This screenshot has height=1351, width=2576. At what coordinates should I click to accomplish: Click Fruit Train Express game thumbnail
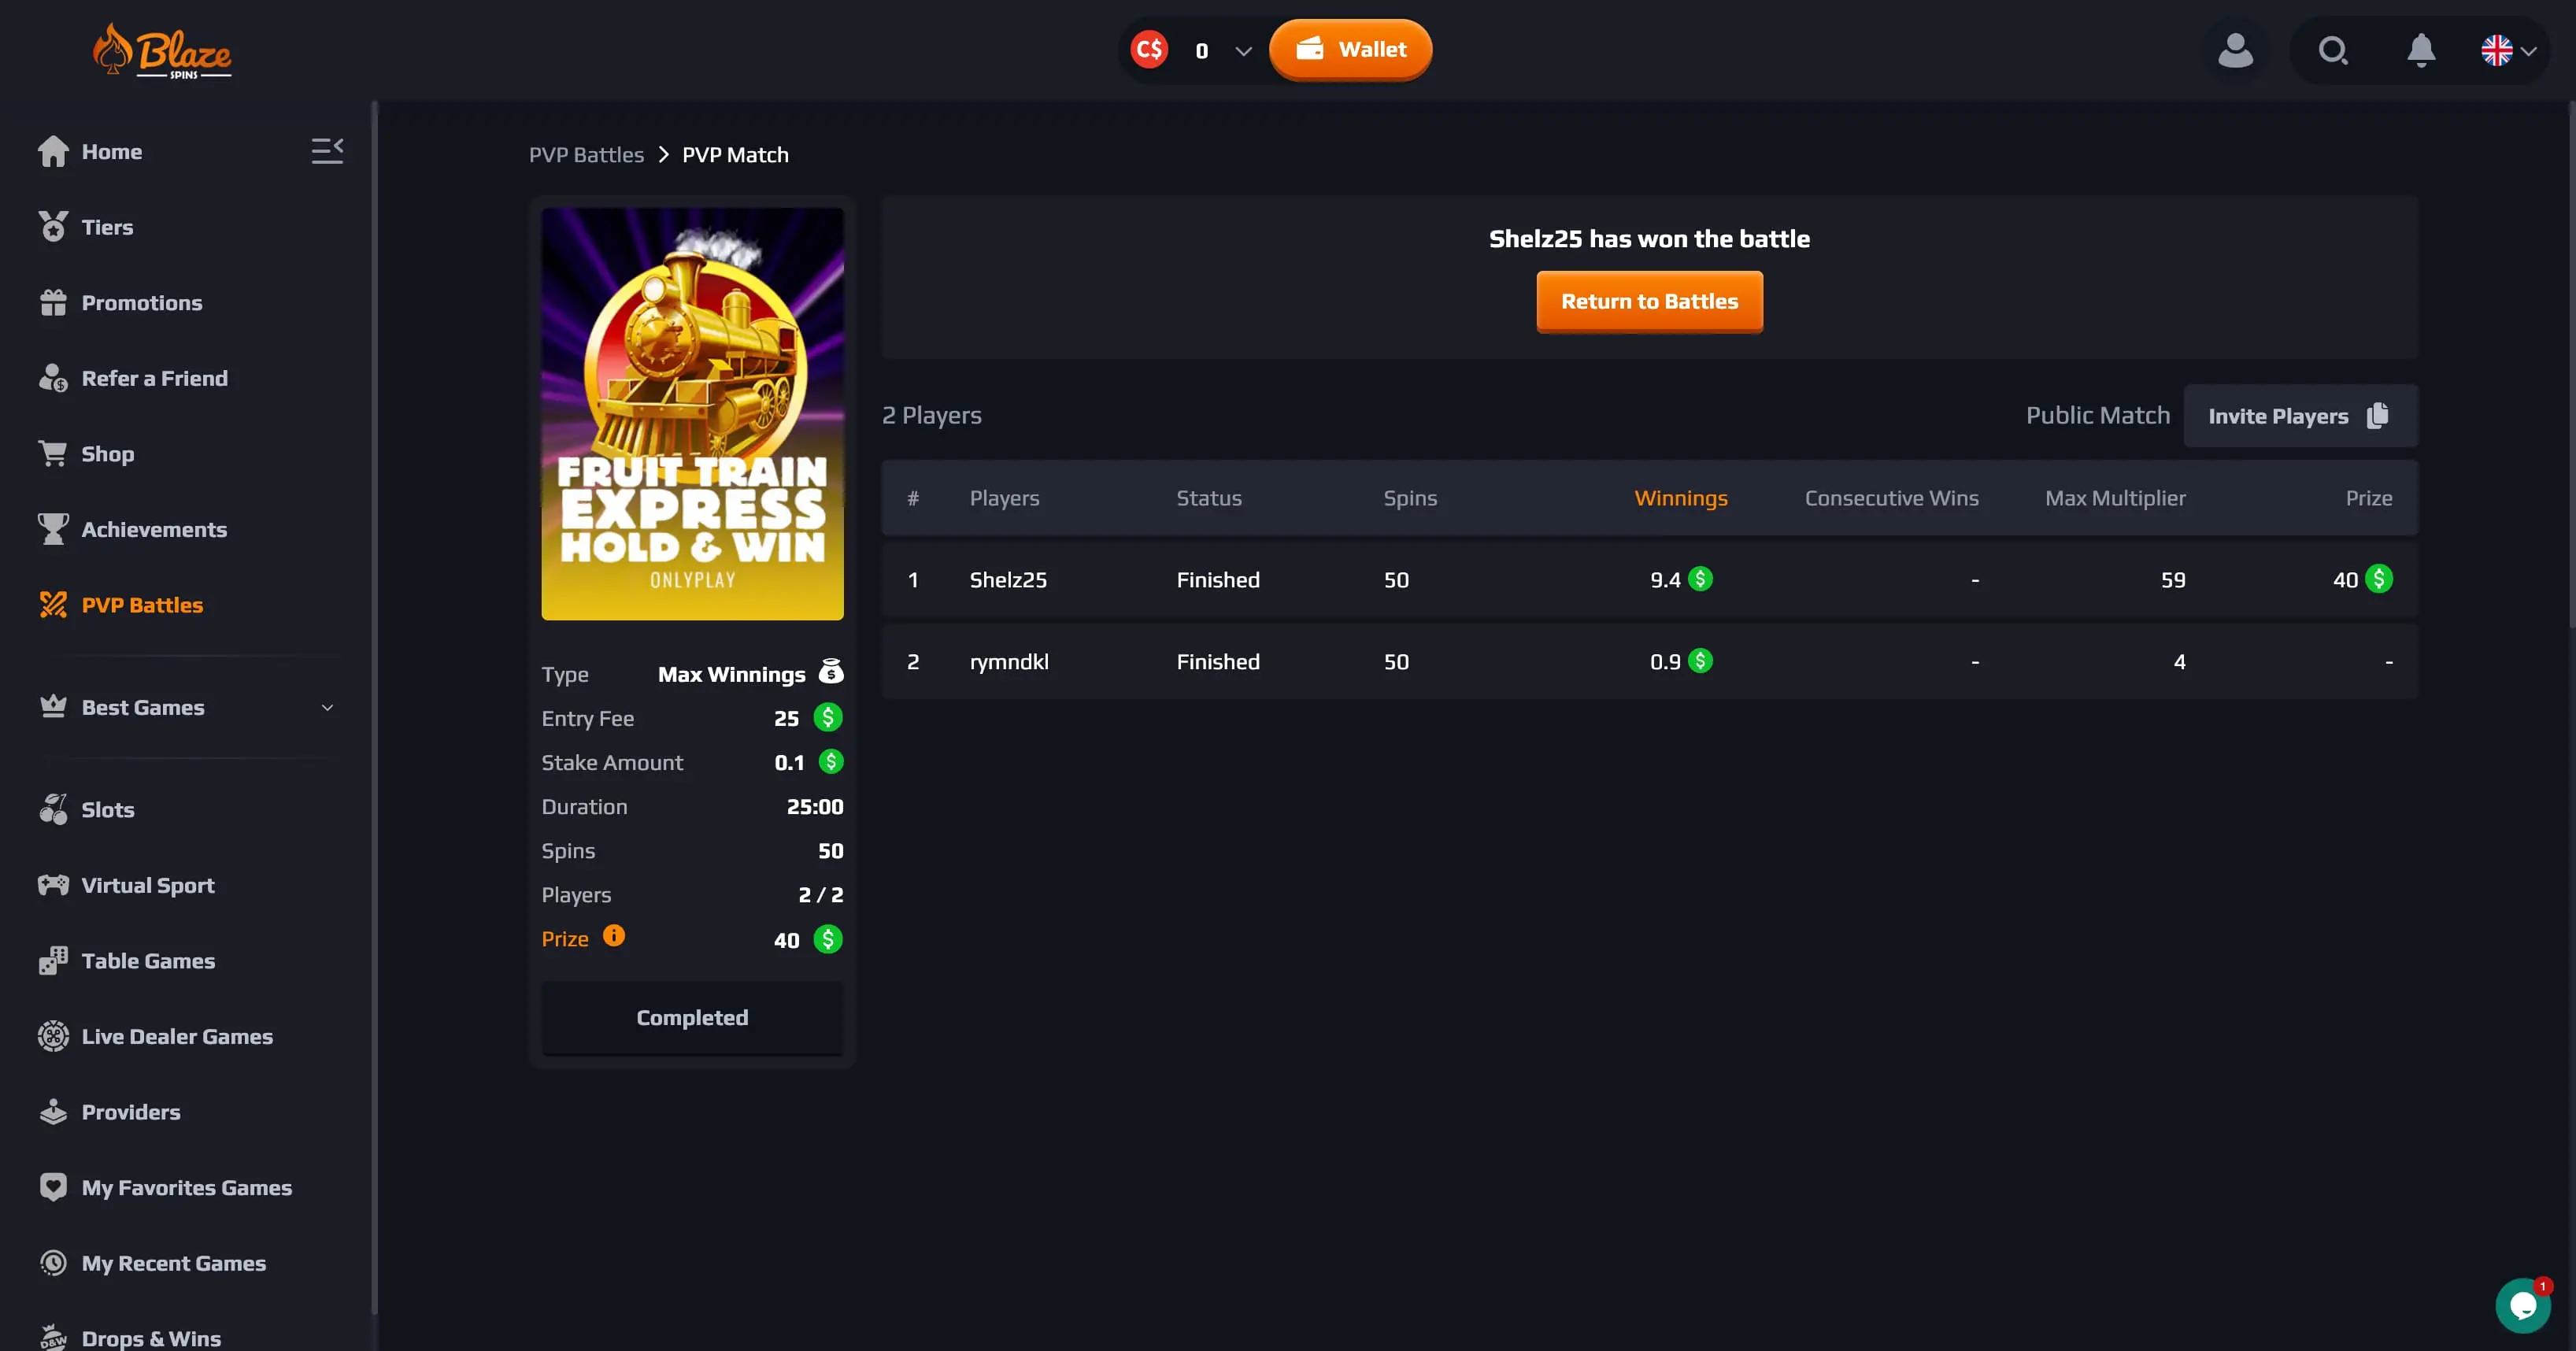coord(692,414)
